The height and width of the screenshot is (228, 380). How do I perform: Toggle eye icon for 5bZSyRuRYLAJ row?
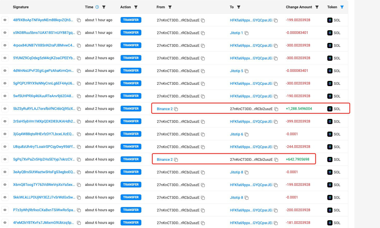pos(5,109)
